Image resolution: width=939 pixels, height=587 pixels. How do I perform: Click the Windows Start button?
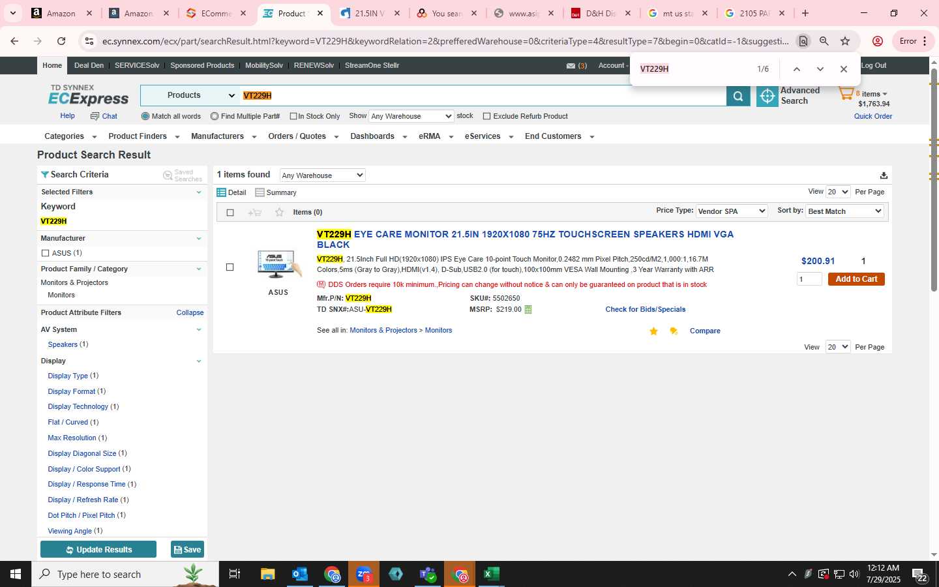tap(16, 574)
